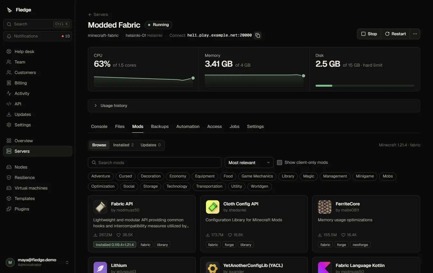The image size is (433, 273).
Task: Toggle the Library category filter
Action: coord(288,176)
